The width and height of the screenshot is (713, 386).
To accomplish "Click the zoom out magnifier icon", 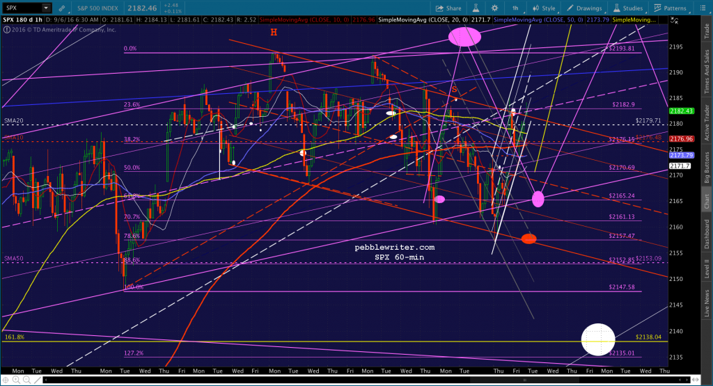I will tap(26, 380).
